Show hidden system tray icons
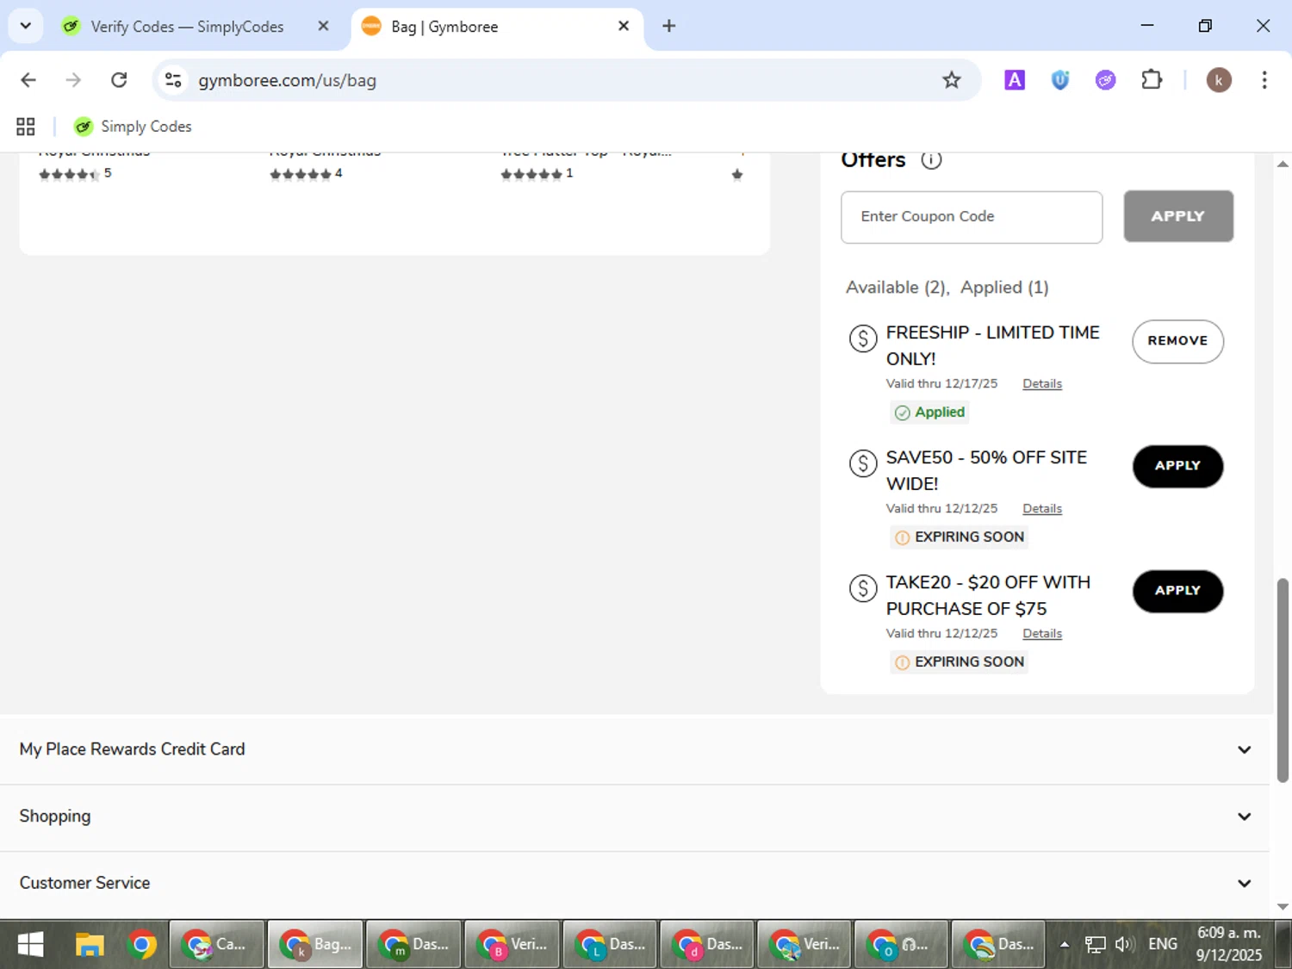This screenshot has width=1292, height=969. tap(1065, 945)
